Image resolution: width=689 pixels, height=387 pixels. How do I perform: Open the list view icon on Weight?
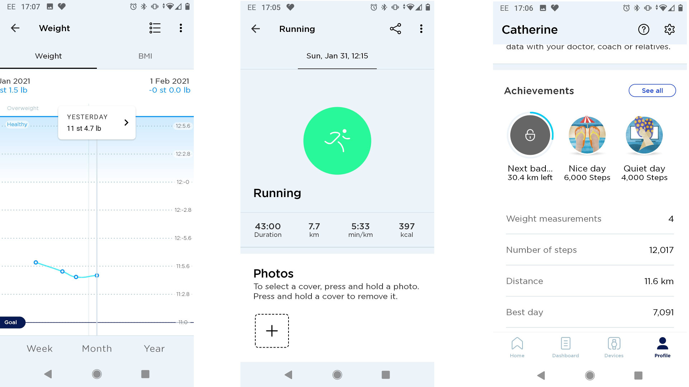(x=155, y=28)
